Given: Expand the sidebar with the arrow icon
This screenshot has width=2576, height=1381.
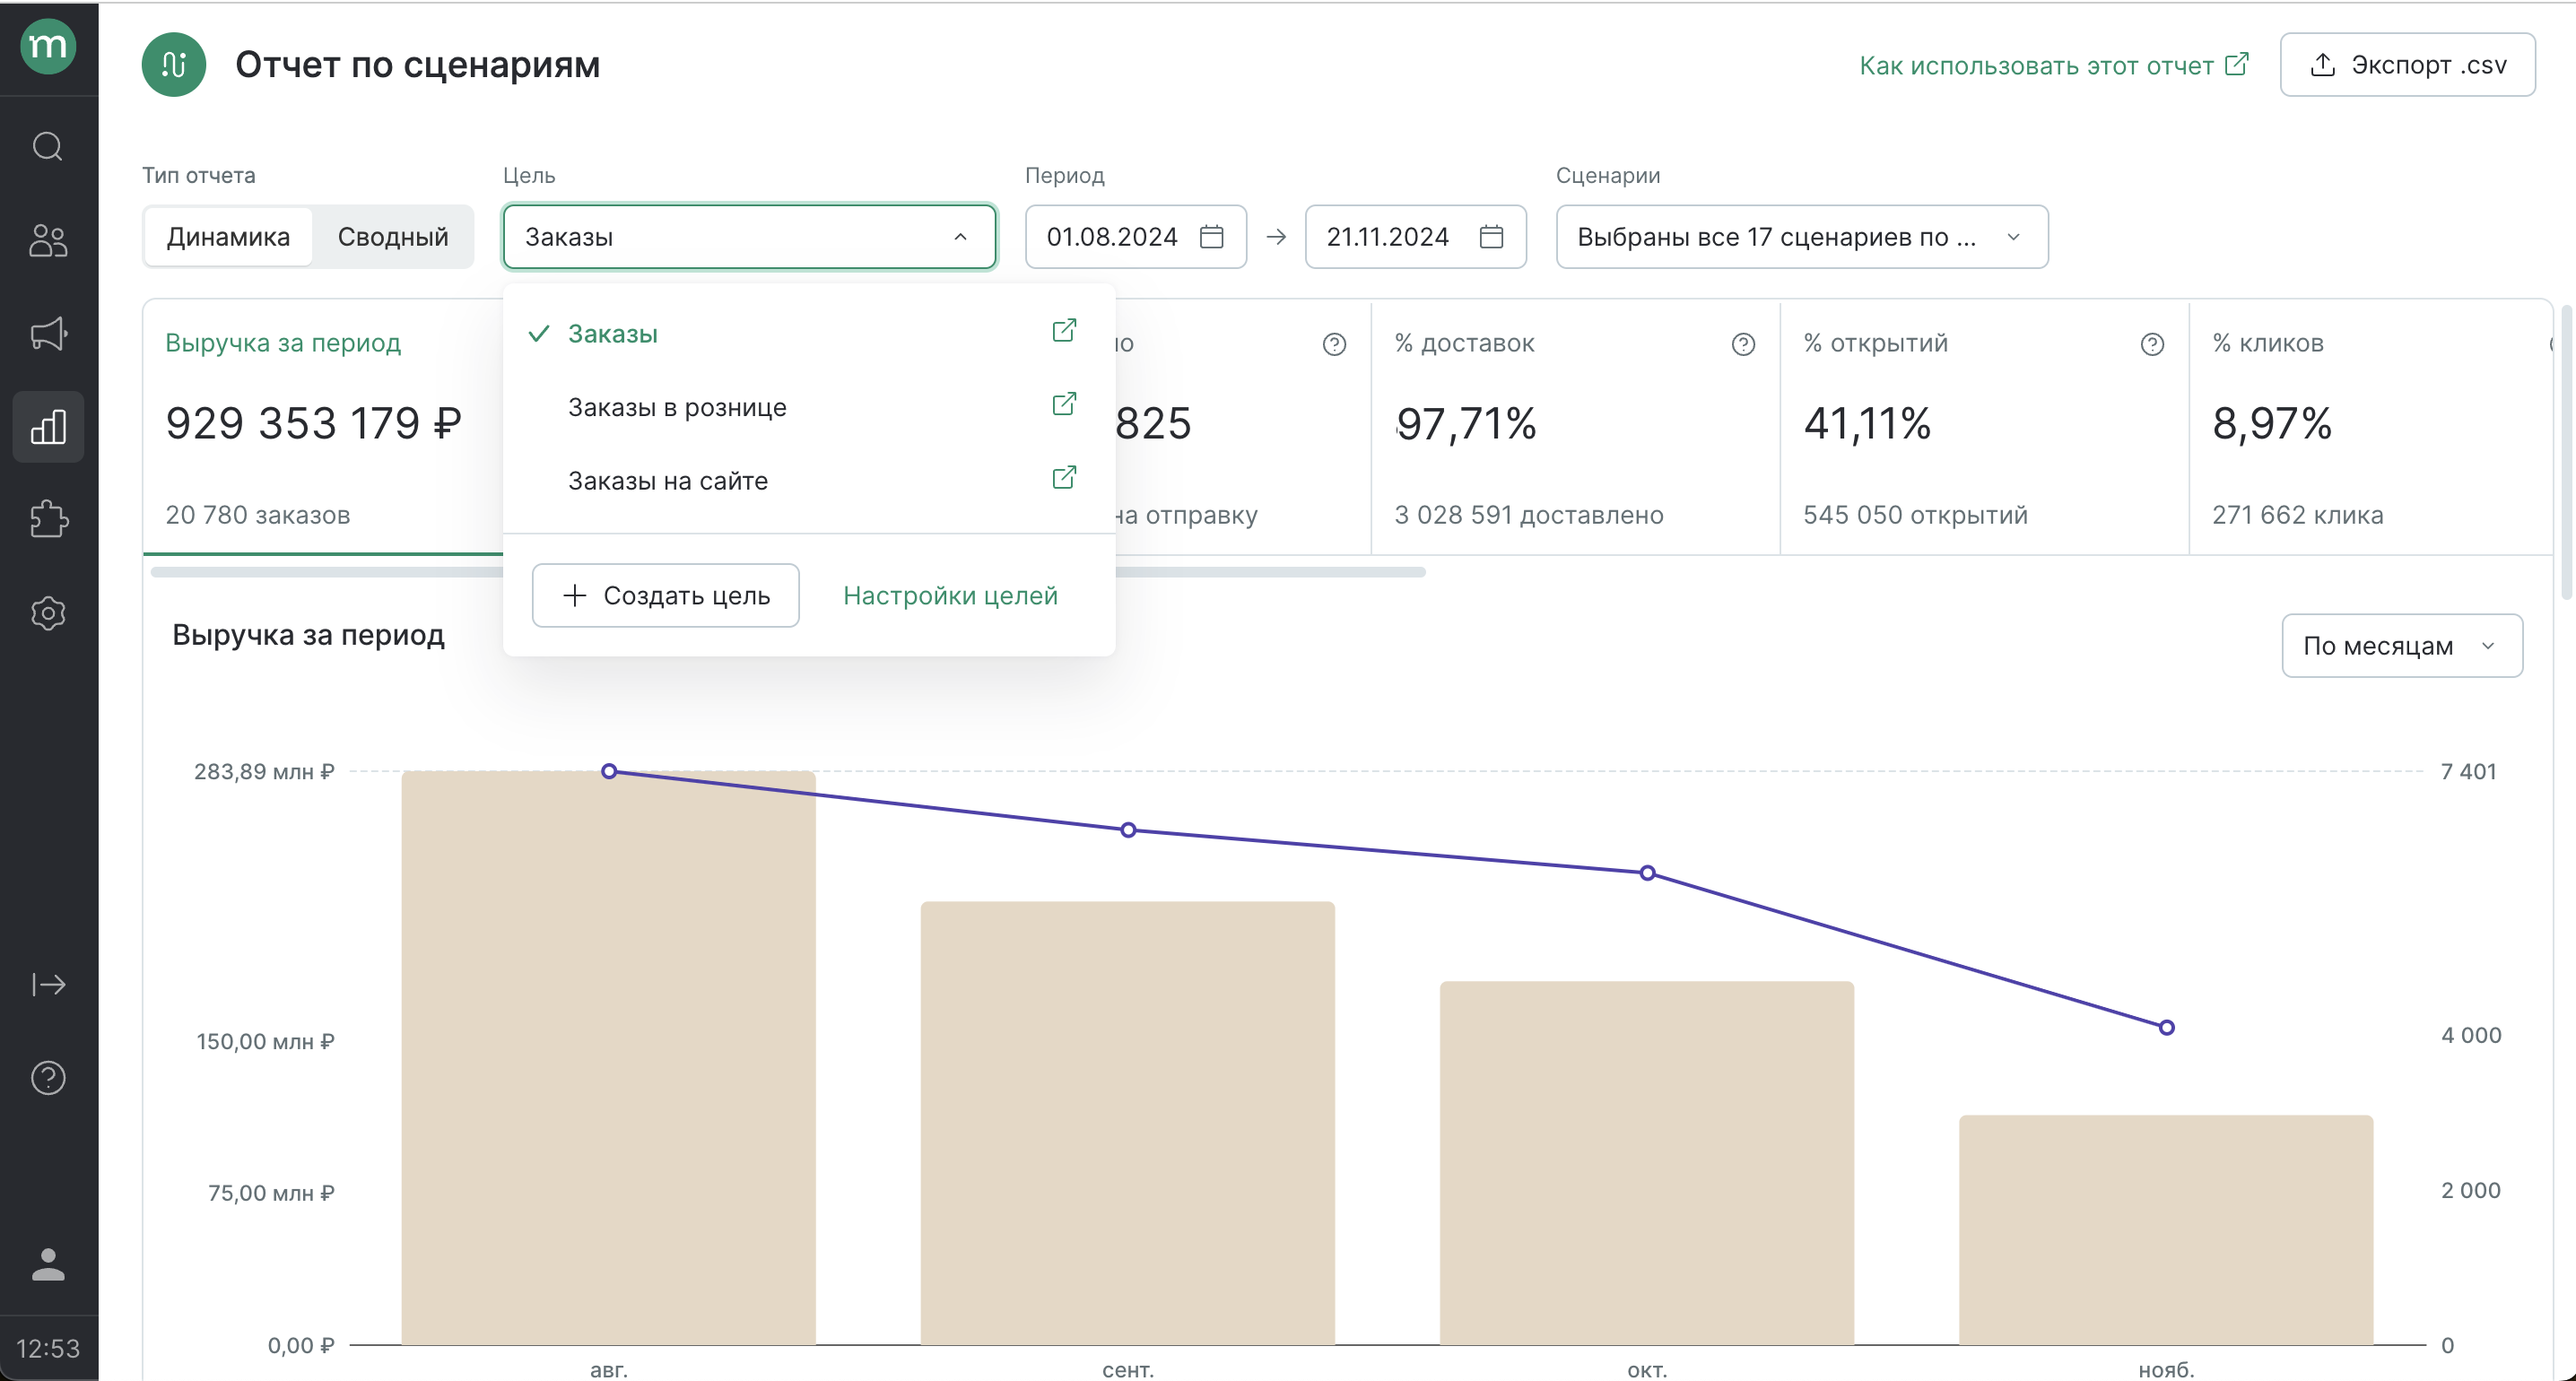Looking at the screenshot, I should point(48,985).
